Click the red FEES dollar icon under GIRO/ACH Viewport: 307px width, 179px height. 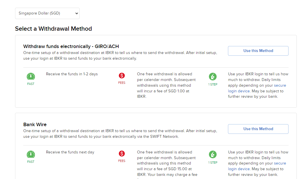coord(122,76)
